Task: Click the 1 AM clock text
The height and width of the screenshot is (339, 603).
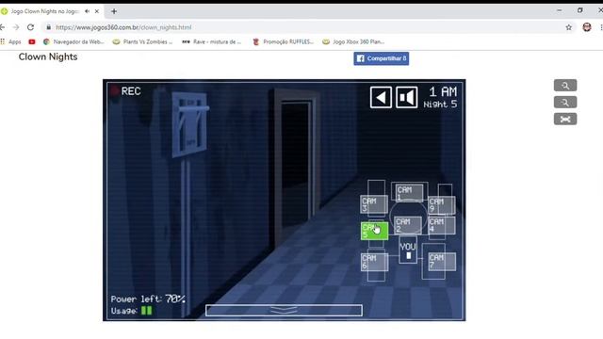Action: click(x=443, y=92)
